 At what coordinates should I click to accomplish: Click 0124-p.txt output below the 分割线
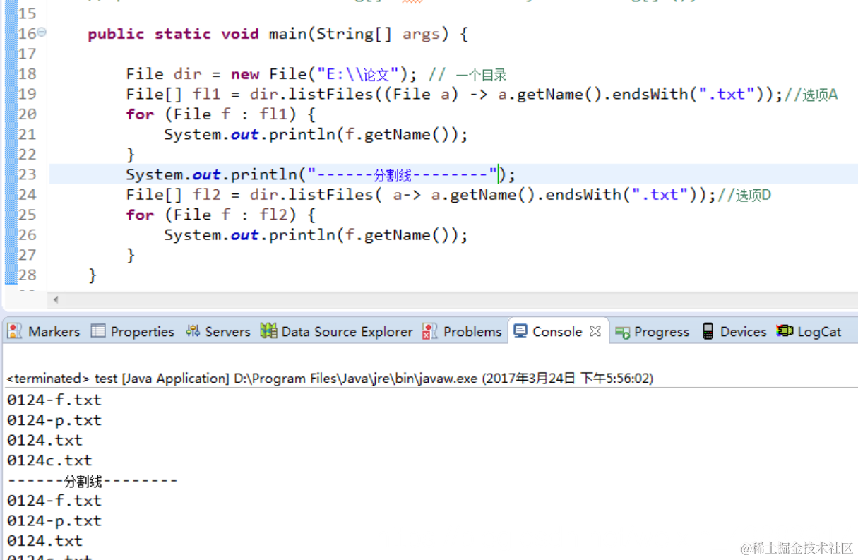54,520
